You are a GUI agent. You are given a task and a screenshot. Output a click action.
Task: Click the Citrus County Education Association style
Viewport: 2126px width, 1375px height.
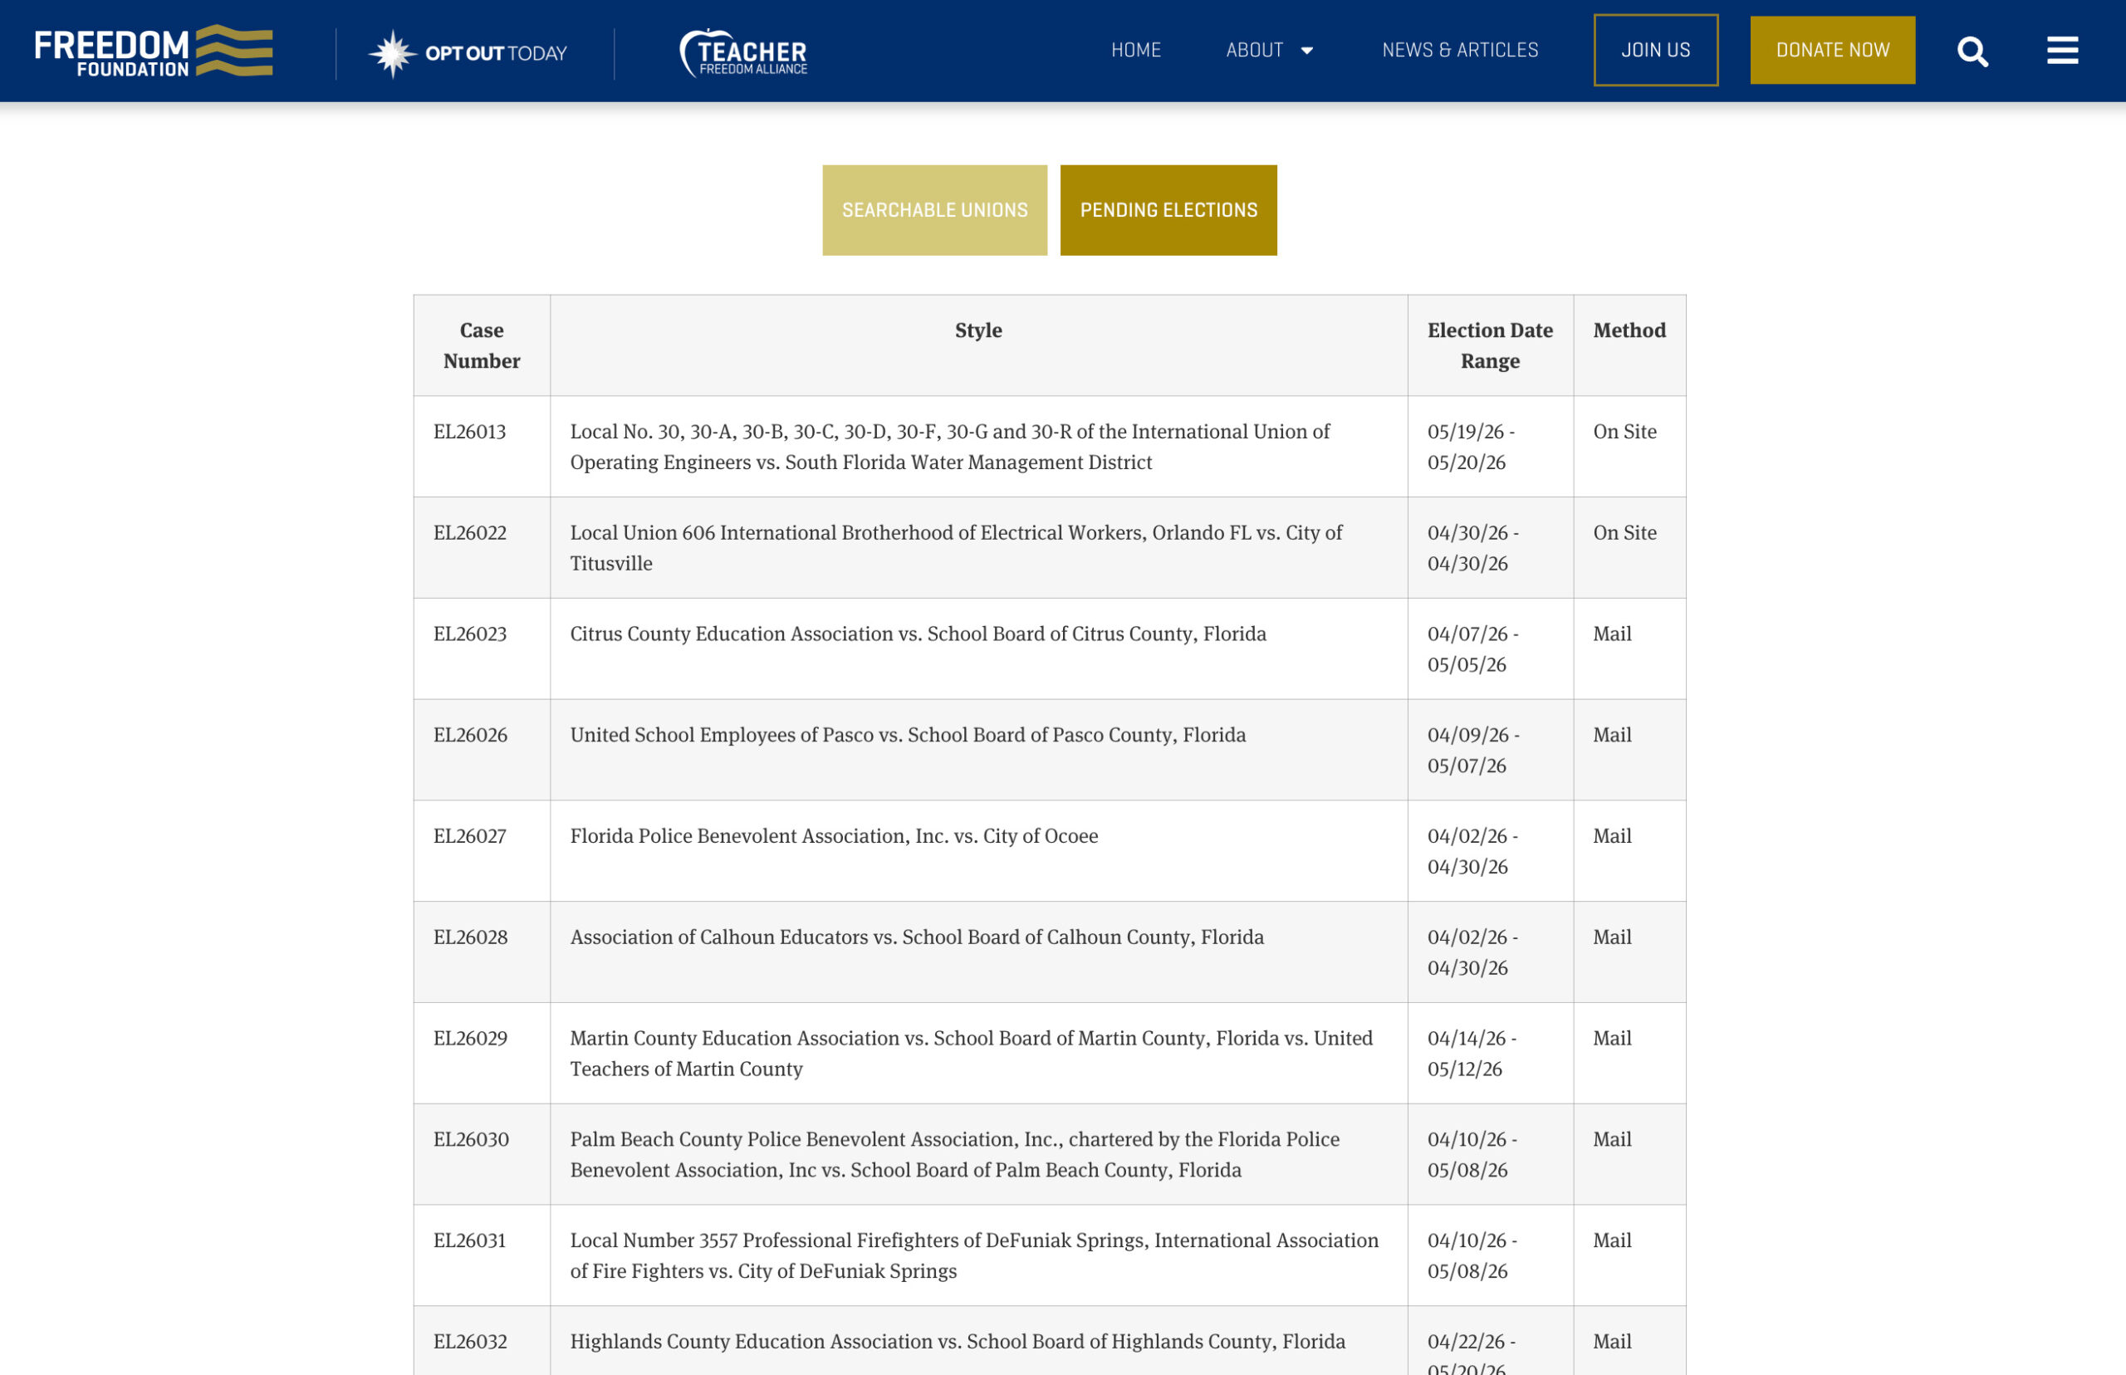pos(918,634)
